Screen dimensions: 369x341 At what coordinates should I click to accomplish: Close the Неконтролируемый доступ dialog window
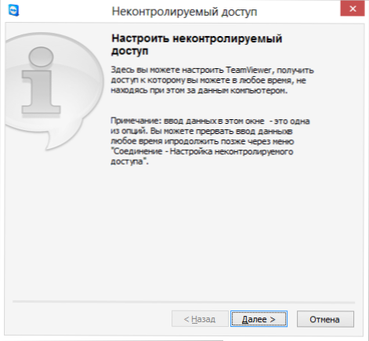coord(353,9)
